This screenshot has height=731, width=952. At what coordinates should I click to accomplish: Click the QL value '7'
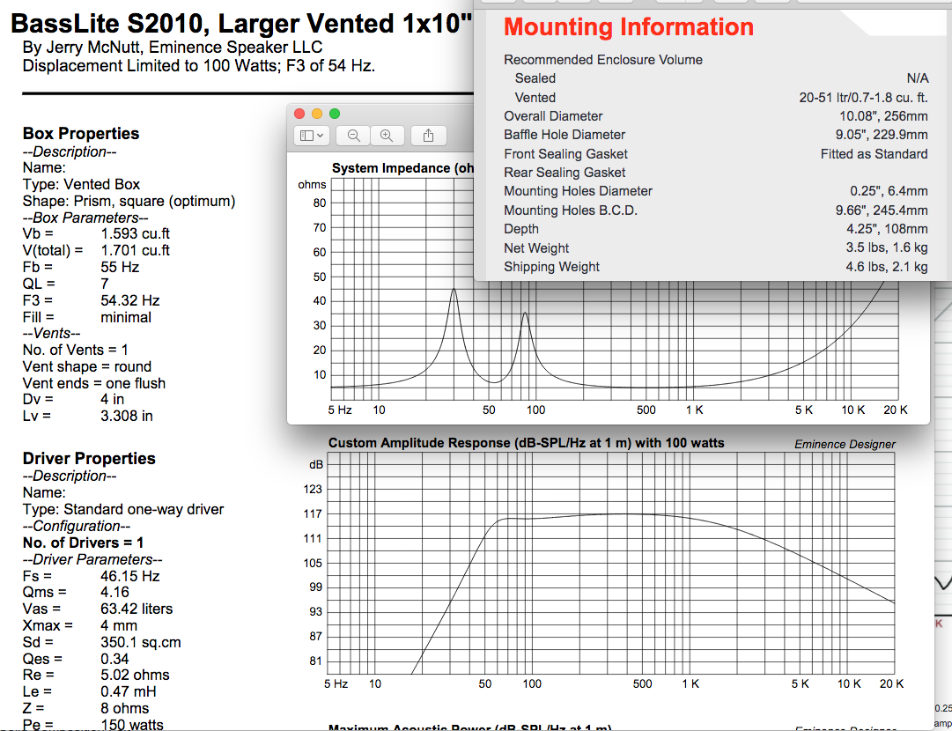click(105, 284)
